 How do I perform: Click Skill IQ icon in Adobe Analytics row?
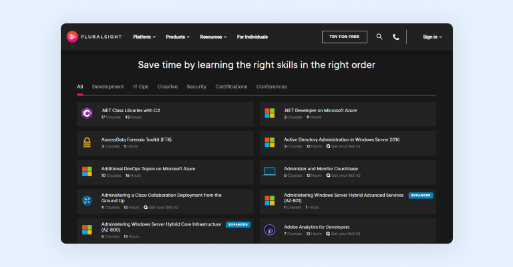(328, 234)
